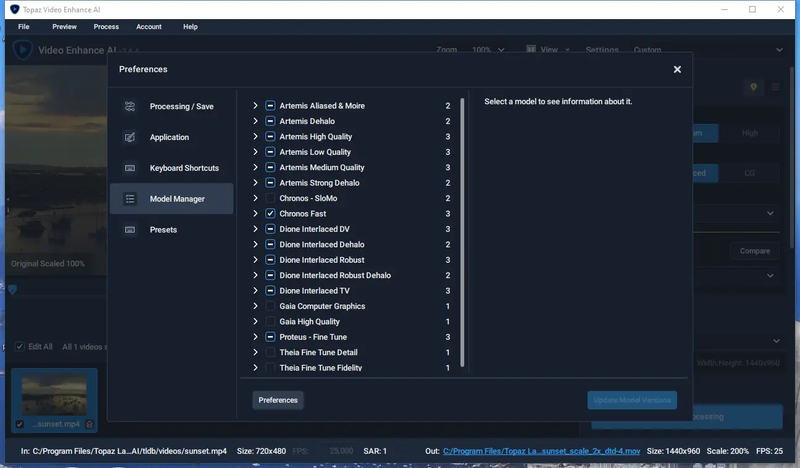Expand the Proteus - Fine Tune row
This screenshot has width=800, height=468.
point(256,337)
